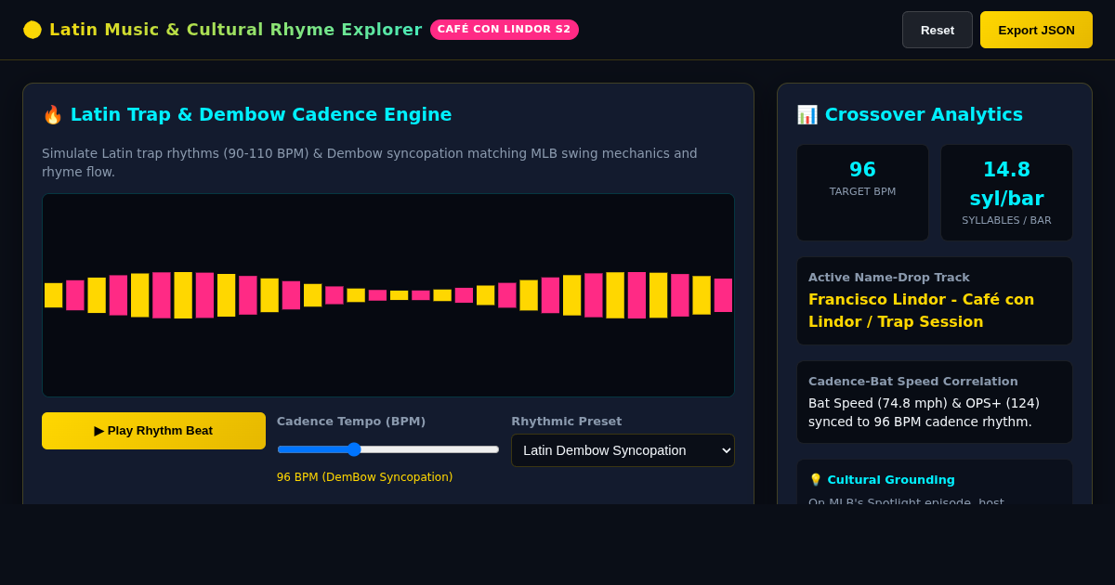Click the fire icon in Cadence Engine heading

[53, 114]
